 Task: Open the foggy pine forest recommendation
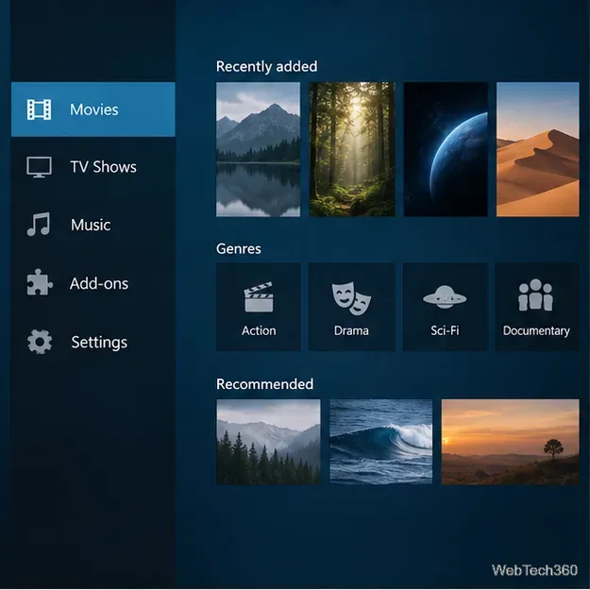point(269,442)
